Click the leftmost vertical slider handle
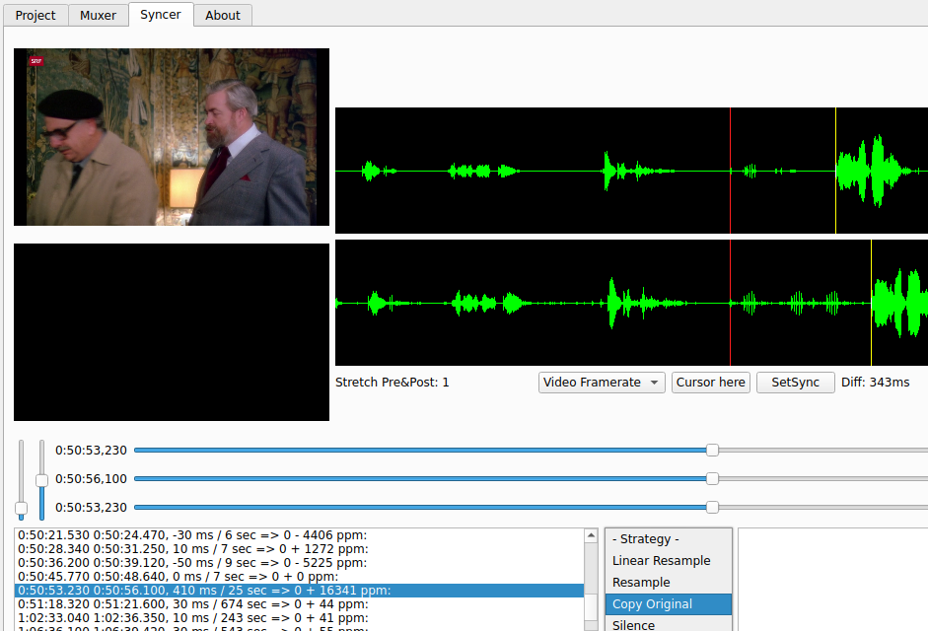This screenshot has width=928, height=631. point(22,508)
